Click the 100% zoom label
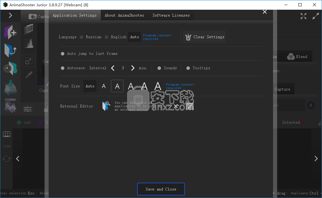The image size is (322, 198). [7, 146]
